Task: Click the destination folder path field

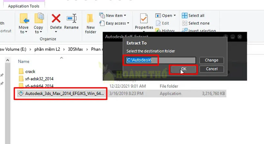Action: 161,60
